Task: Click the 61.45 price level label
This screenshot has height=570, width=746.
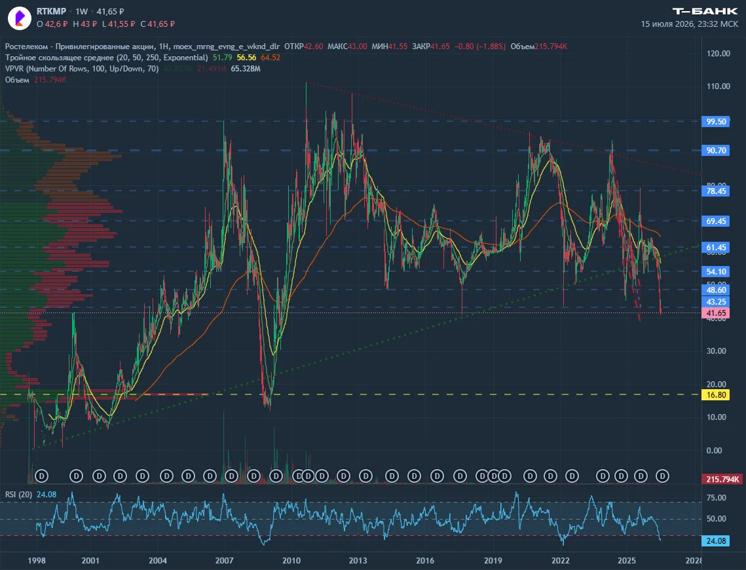Action: (x=716, y=248)
